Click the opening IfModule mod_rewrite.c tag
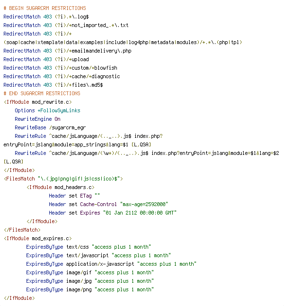The width and height of the screenshot is (284, 306). (x=38, y=102)
